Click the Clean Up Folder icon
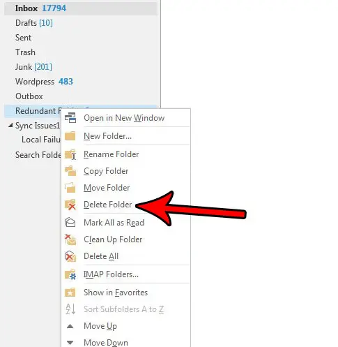This screenshot has height=347, width=338. pos(70,239)
